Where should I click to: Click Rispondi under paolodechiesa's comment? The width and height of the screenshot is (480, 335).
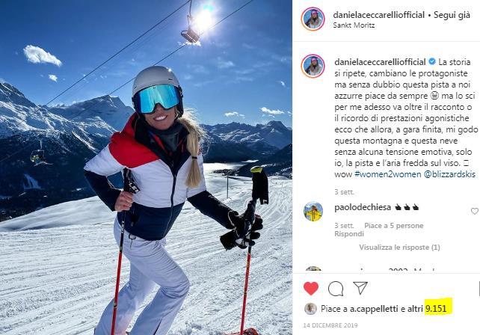[x=349, y=234]
